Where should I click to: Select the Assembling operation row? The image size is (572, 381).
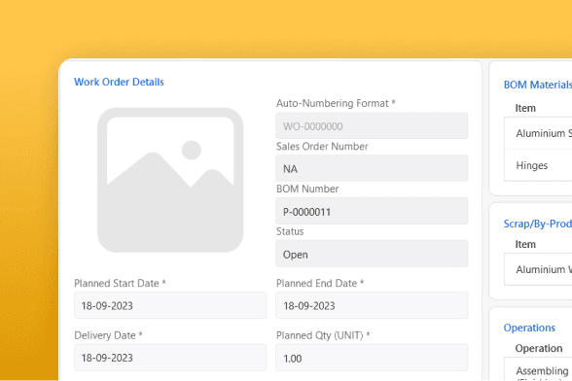pos(538,369)
